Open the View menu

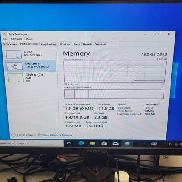click(29, 39)
